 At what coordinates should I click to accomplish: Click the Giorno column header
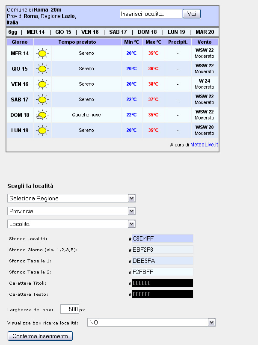(20, 42)
